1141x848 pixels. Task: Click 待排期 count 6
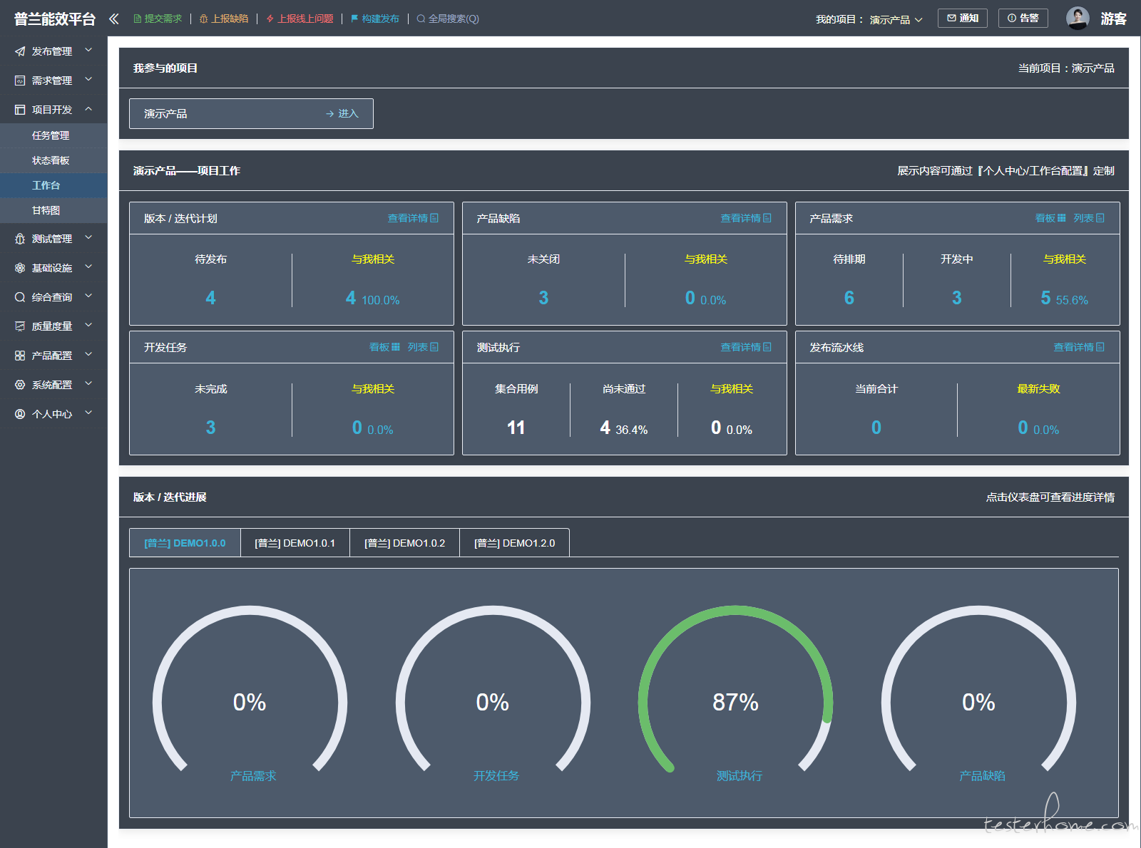click(x=849, y=298)
